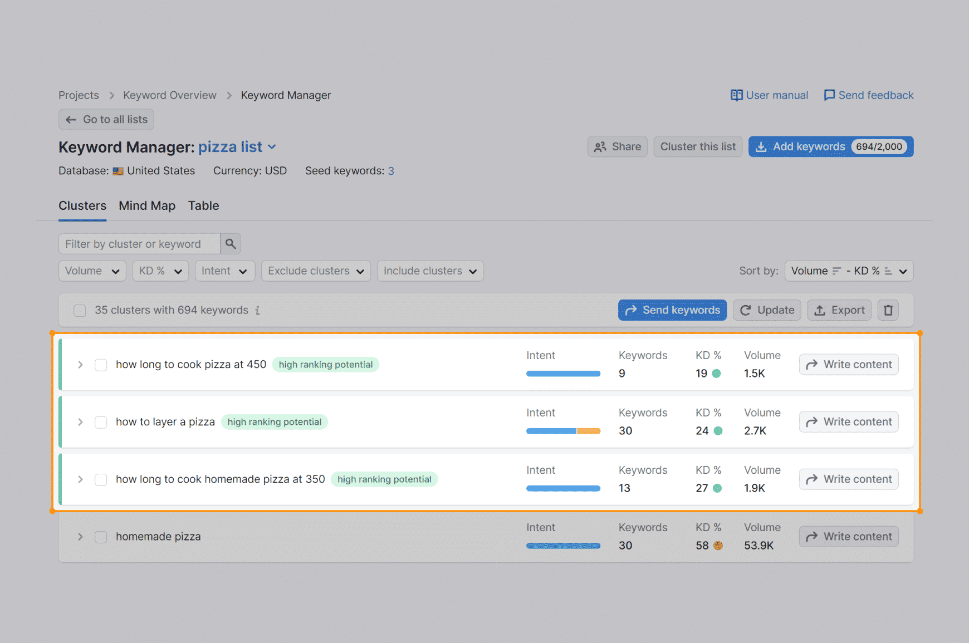Select the 'homemade pizza' cluster checkbox
The image size is (969, 643).
(x=101, y=537)
